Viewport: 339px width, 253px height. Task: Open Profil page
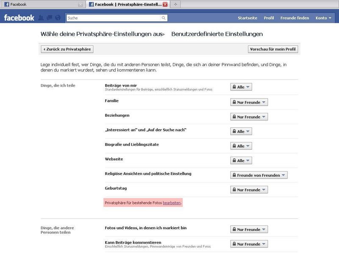click(269, 18)
